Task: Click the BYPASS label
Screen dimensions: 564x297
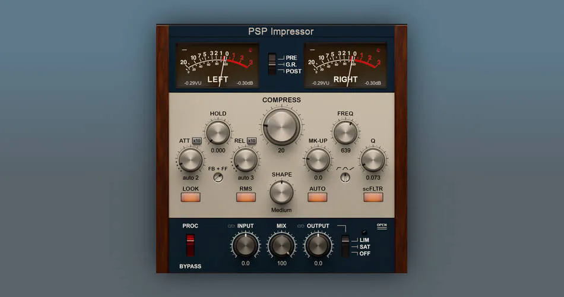Action: 191,266
